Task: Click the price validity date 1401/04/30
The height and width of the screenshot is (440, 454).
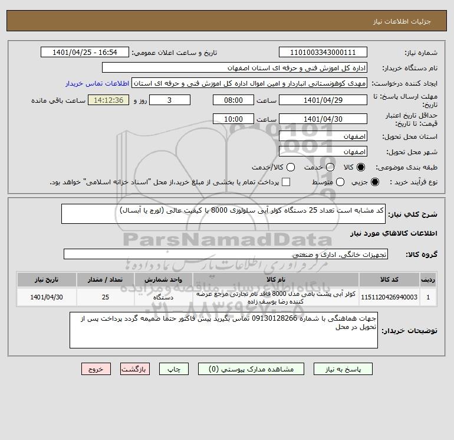Action: tap(323, 119)
